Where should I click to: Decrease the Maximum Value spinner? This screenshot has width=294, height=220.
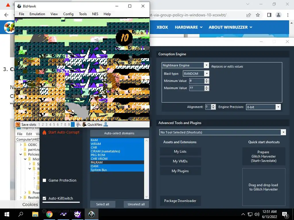click(x=207, y=89)
